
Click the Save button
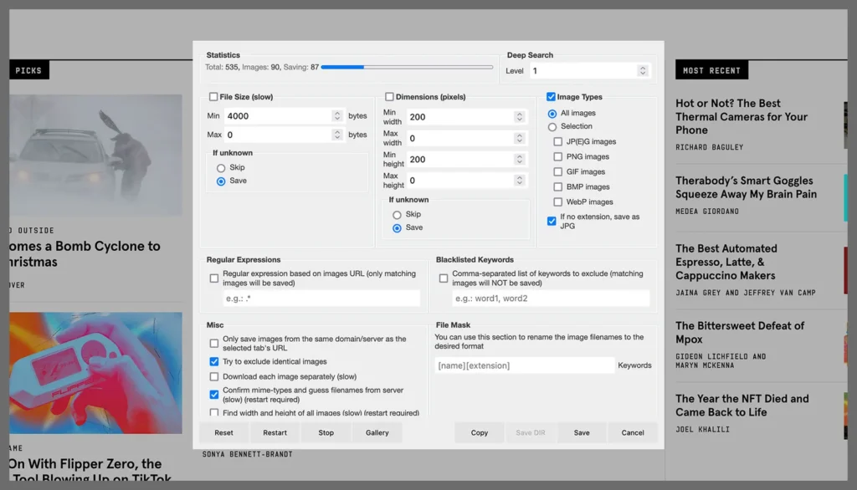582,432
